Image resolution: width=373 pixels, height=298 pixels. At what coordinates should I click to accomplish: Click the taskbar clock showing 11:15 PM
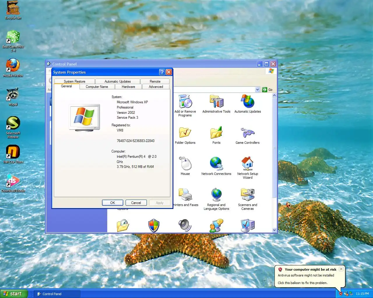362,294
